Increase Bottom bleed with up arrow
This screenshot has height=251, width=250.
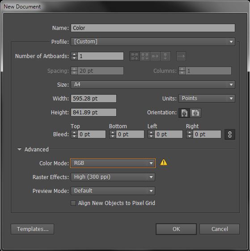pos(113,133)
